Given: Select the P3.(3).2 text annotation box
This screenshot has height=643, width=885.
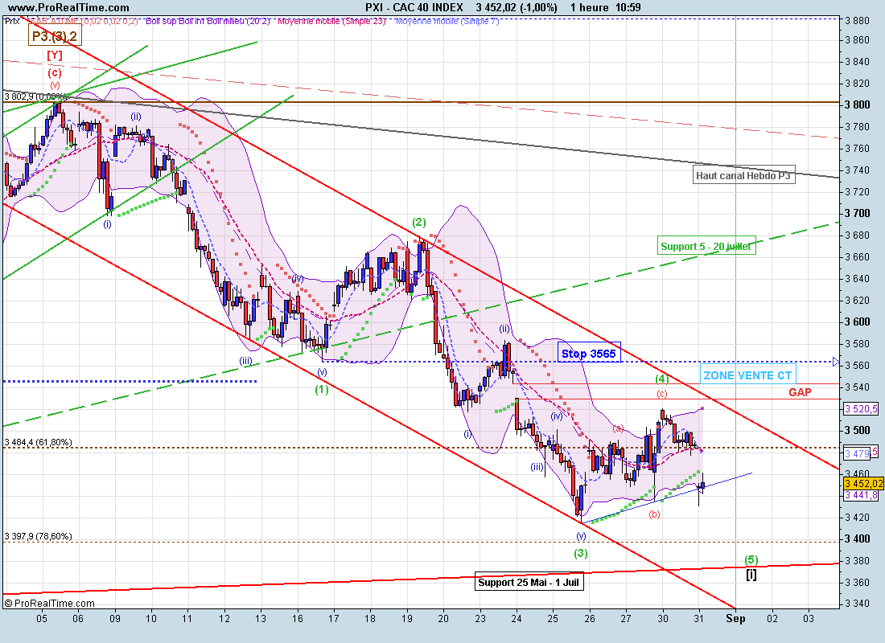Looking at the screenshot, I should [x=53, y=36].
